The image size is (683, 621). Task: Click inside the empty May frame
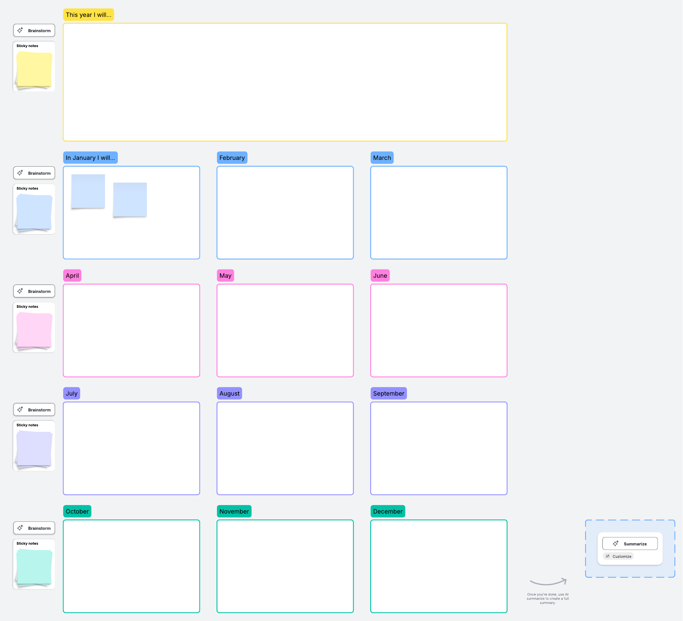pos(285,330)
